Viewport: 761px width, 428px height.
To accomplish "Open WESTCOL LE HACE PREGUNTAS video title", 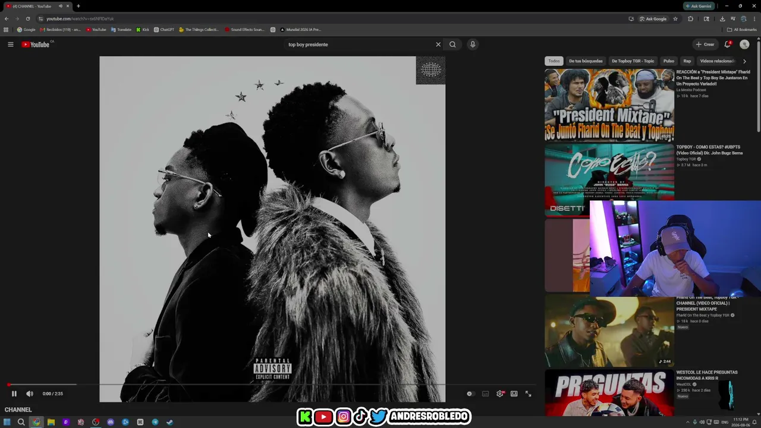I will point(707,375).
